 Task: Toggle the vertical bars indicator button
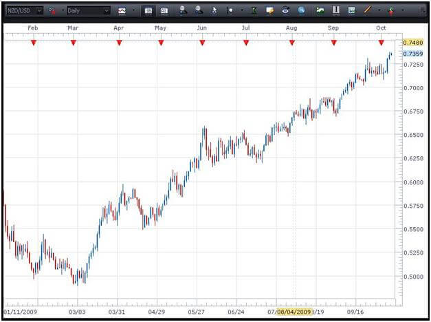point(336,11)
